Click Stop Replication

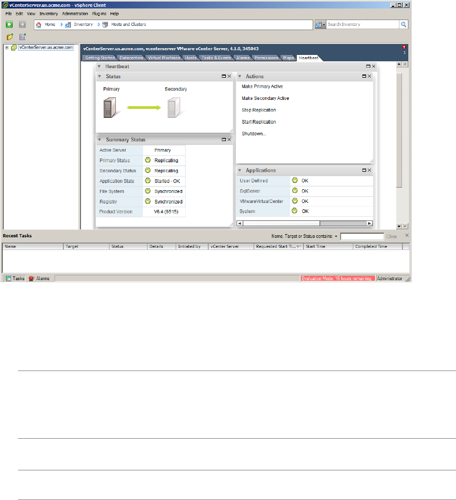259,110
